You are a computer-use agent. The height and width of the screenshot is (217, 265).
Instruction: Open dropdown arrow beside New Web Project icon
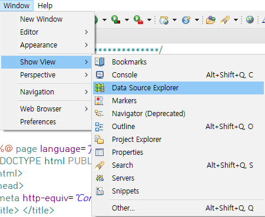pyautogui.click(x=174, y=20)
